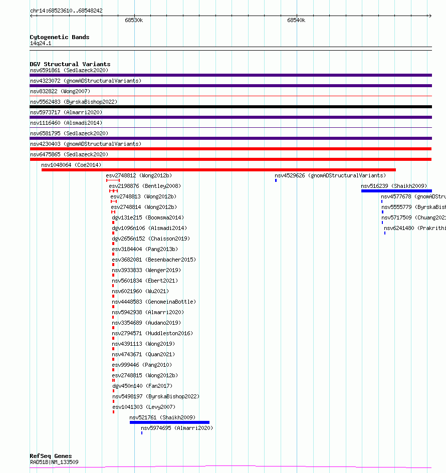Click the small blue nsv4529626 marker
Screen dimensions: 446x473
tap(276, 180)
